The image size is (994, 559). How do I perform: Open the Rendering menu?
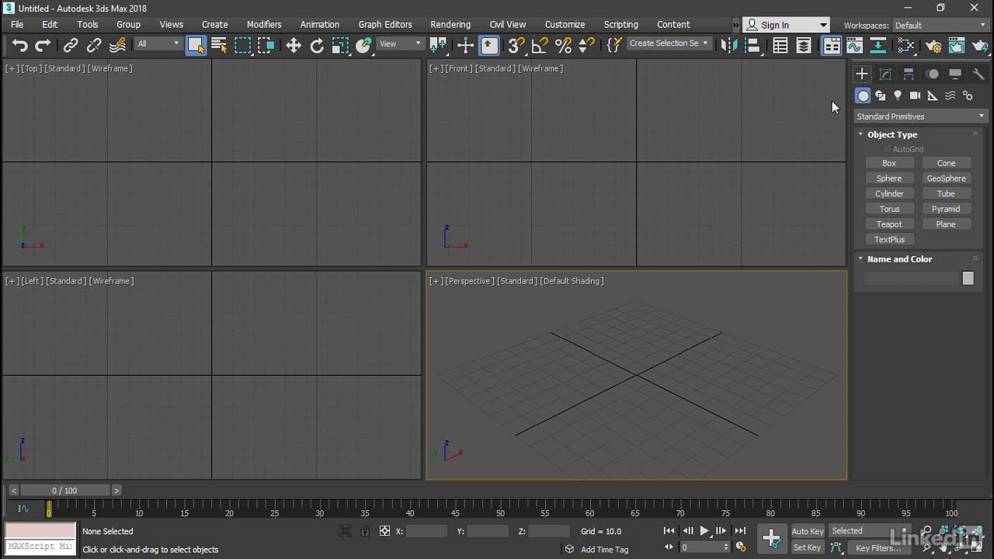[450, 25]
